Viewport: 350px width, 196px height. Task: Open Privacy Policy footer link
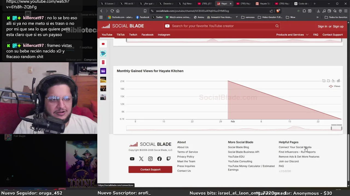click(x=186, y=157)
